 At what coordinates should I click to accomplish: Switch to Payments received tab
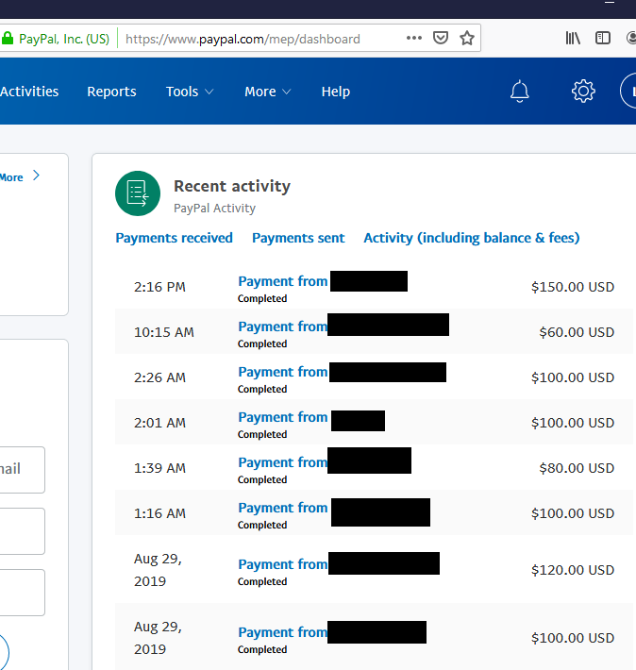click(174, 238)
